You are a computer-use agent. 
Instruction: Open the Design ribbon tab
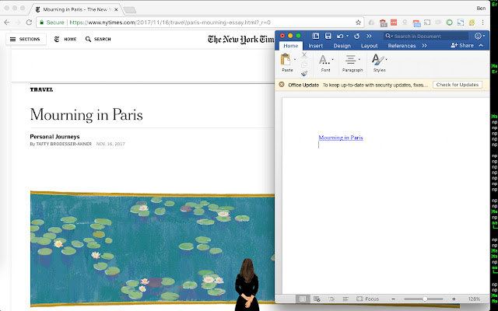(342, 46)
